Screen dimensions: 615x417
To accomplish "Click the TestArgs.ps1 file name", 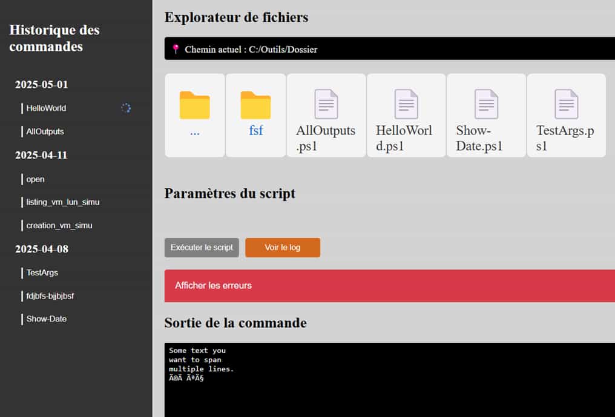I will coord(565,138).
